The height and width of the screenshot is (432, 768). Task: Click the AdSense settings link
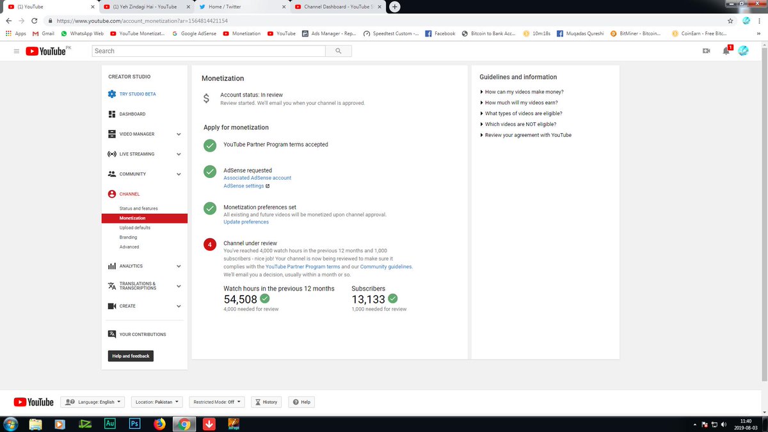243,186
